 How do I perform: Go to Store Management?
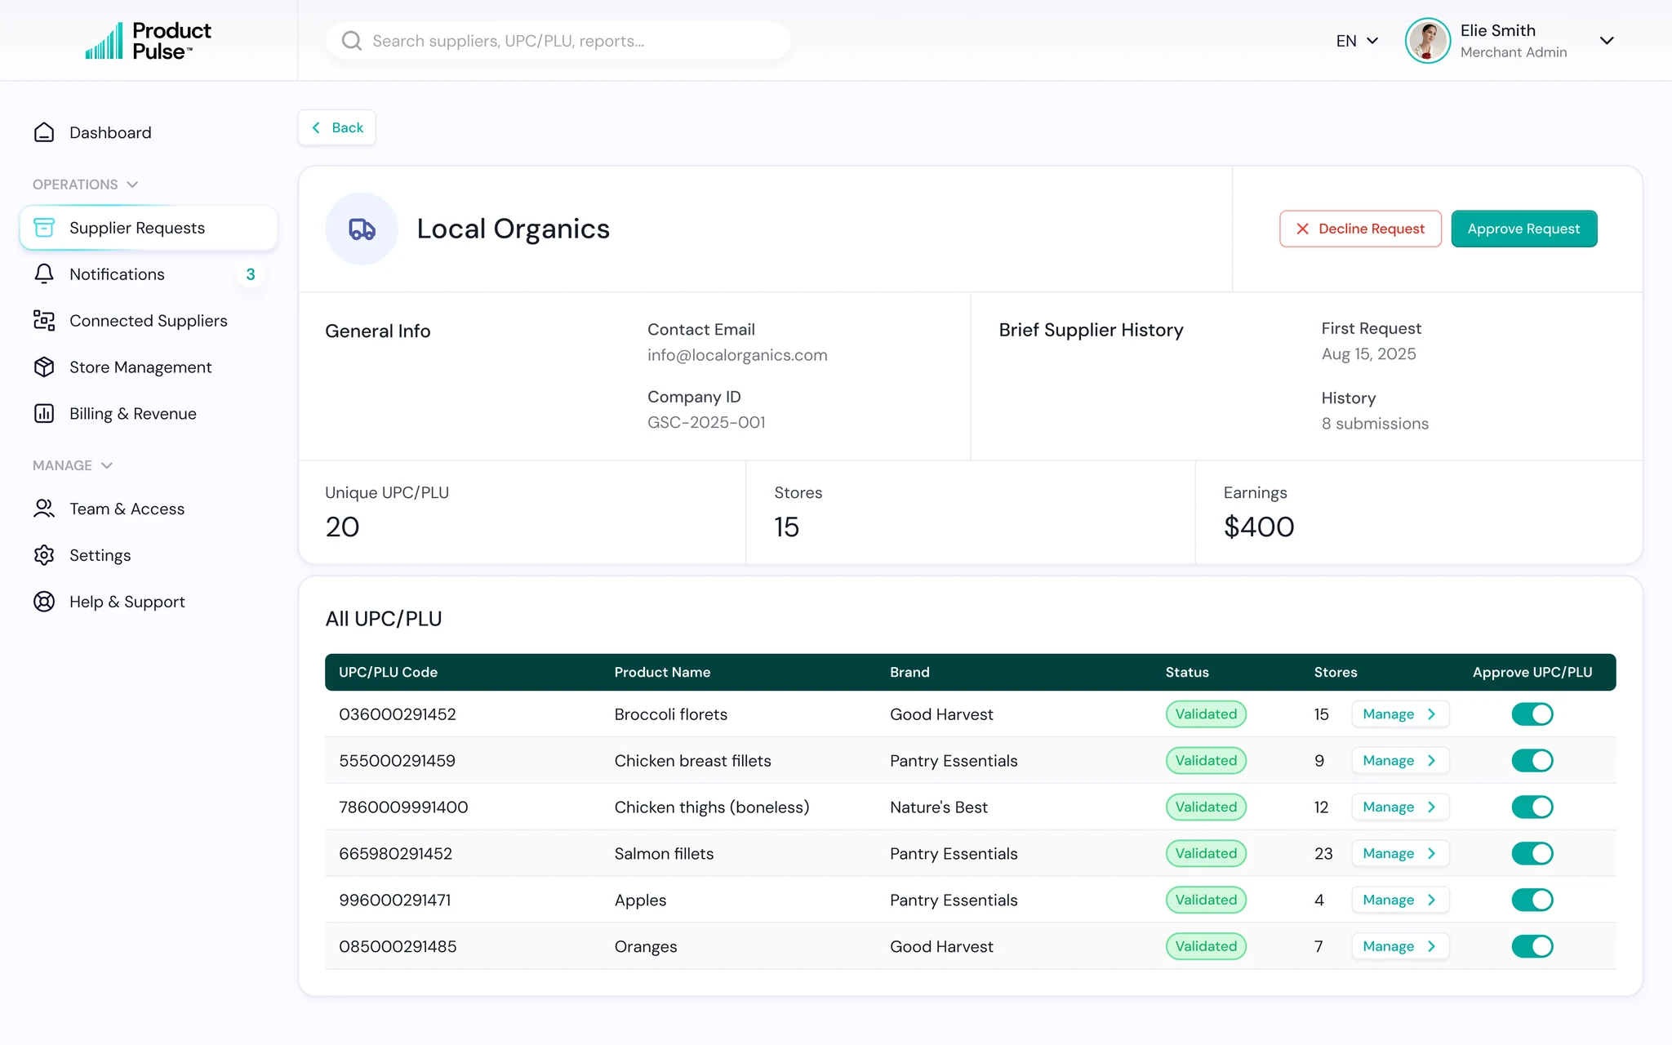(149, 367)
